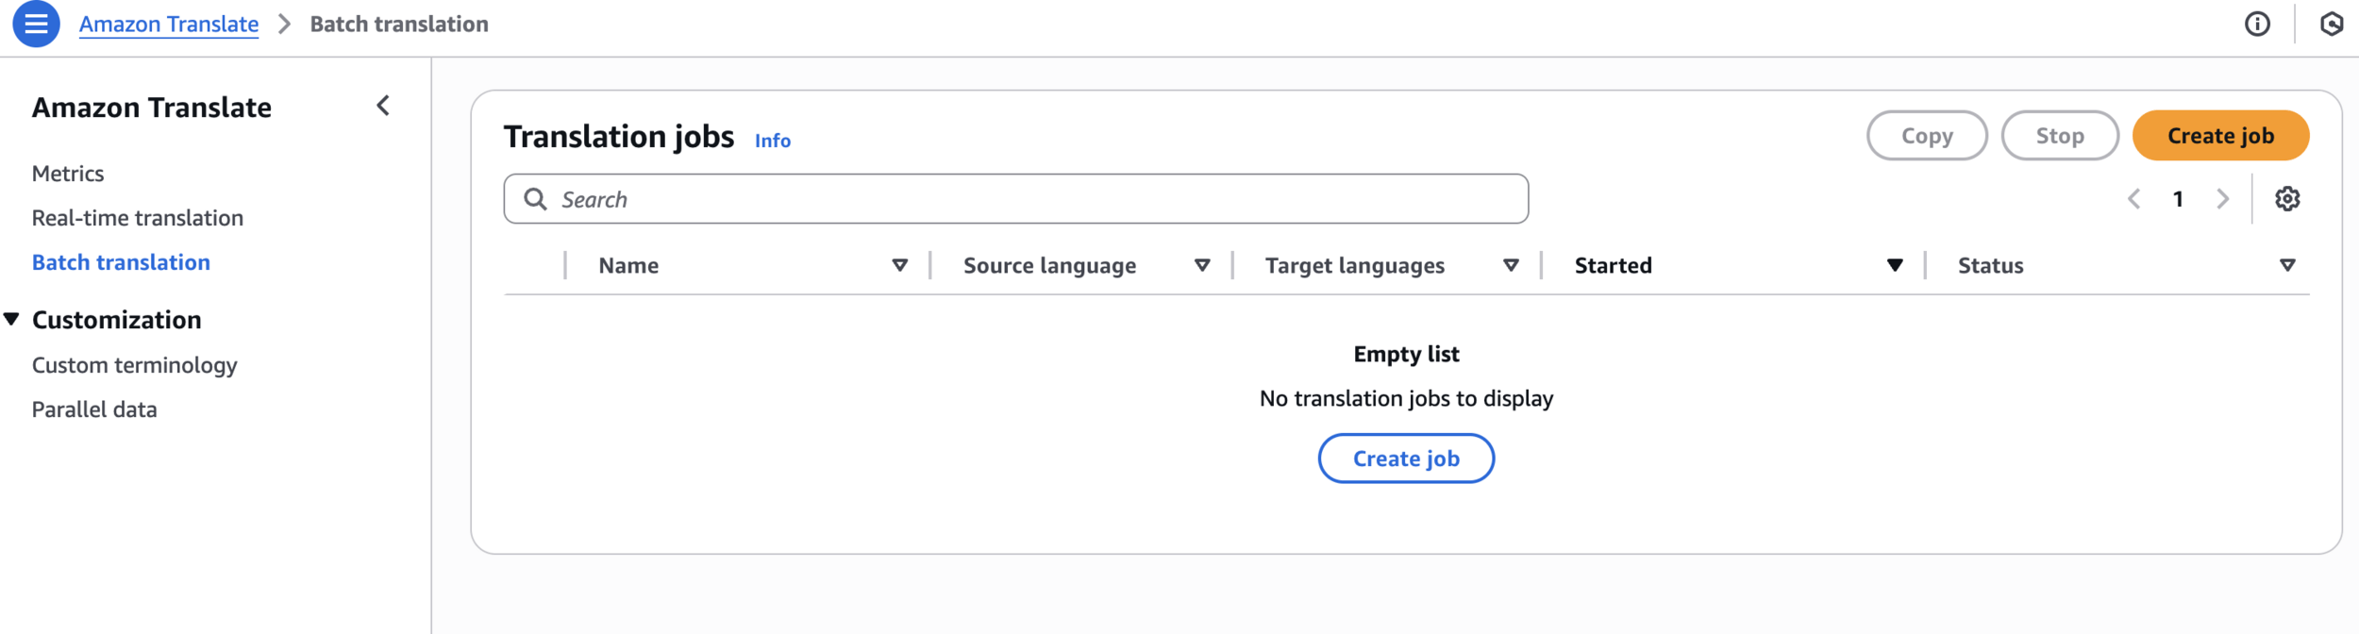
Task: Collapse the Amazon Translate side panel
Action: click(383, 106)
